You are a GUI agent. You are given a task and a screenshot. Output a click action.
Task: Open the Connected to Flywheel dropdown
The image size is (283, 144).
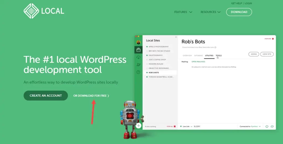250,126
